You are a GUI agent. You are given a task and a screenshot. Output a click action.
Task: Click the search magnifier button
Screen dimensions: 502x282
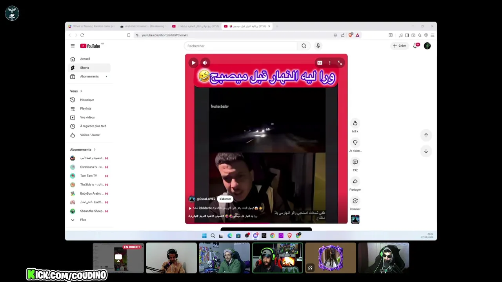click(304, 46)
